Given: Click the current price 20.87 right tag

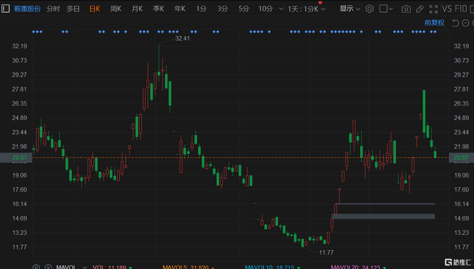Looking at the screenshot, I should (x=461, y=157).
